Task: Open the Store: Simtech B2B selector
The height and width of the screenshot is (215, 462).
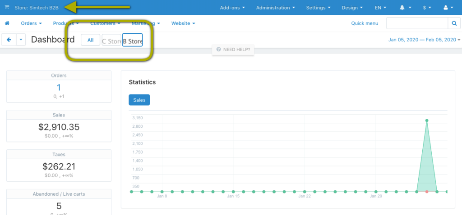Action: [37, 8]
